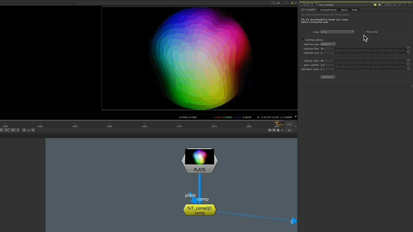Open the about tab
The width and height of the screenshot is (413, 232).
pos(344,10)
